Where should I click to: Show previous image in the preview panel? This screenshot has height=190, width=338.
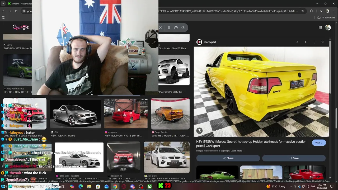[297, 42]
